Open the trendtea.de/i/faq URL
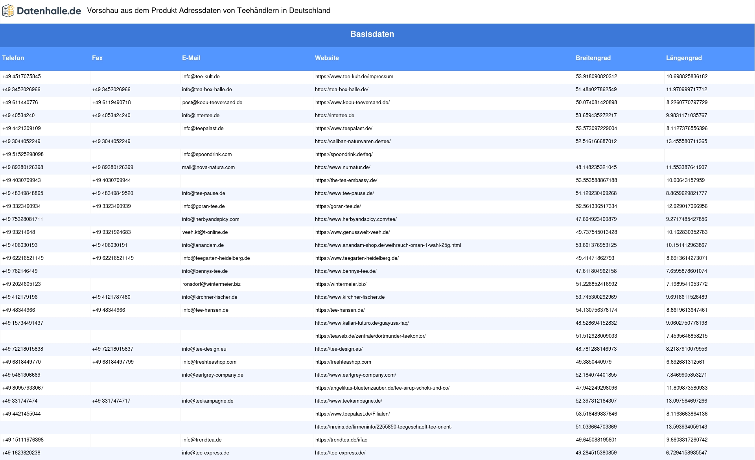755x460 pixels. tap(341, 440)
